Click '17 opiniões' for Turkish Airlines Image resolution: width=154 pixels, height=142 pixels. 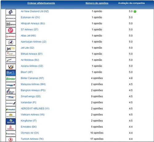(97, 139)
